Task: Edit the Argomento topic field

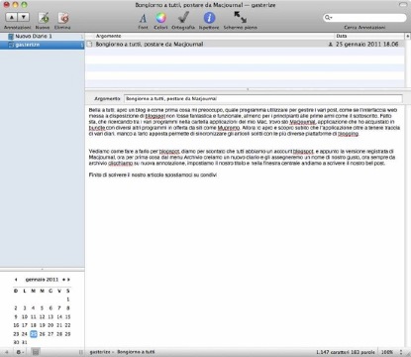Action: point(263,98)
